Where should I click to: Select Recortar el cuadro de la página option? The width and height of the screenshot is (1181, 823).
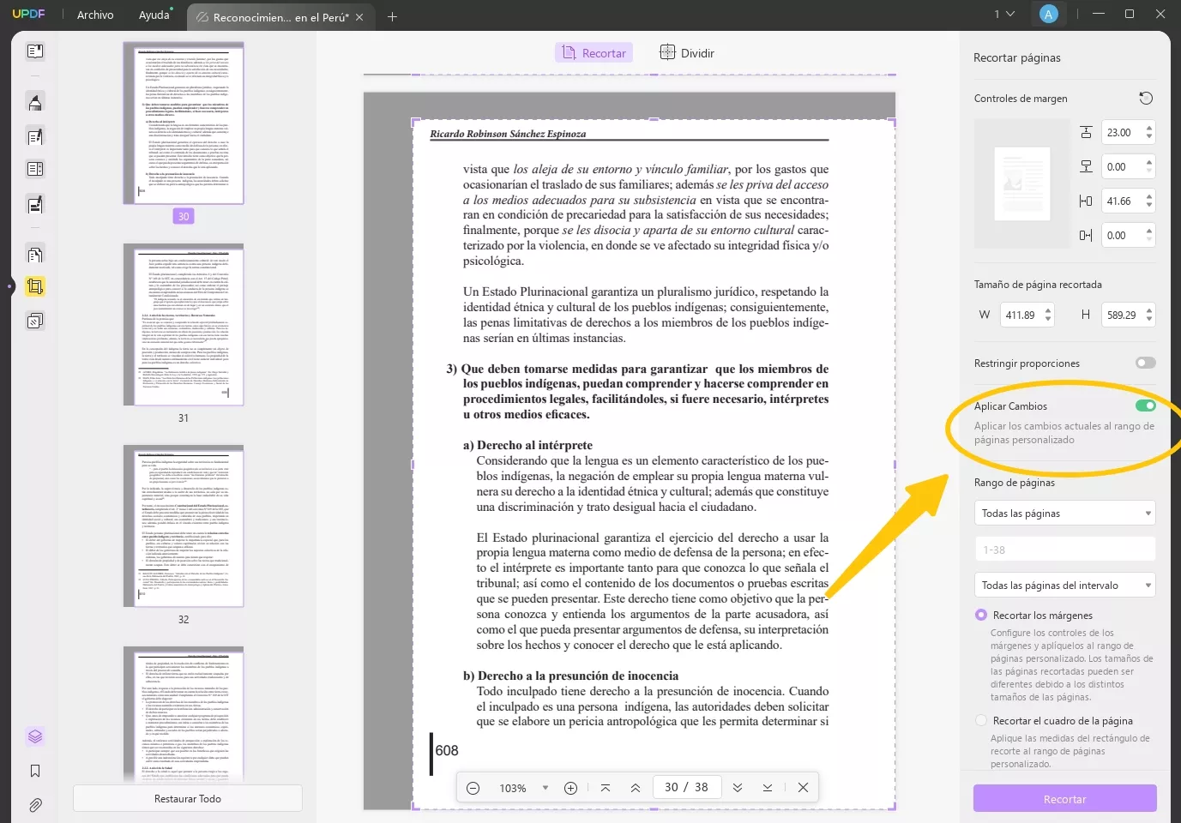tap(981, 720)
